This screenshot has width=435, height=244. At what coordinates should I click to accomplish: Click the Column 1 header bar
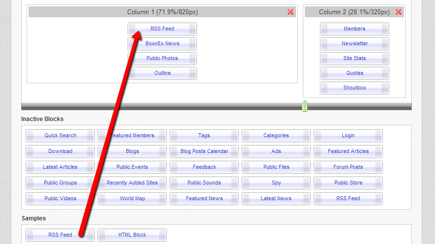[x=162, y=12]
